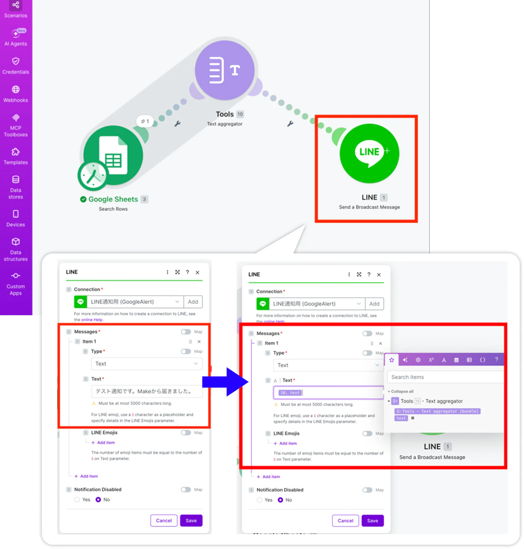This screenshot has height=549, width=524.
Task: Toggle Messages Map switch in left LINE dialog
Action: pos(186,332)
